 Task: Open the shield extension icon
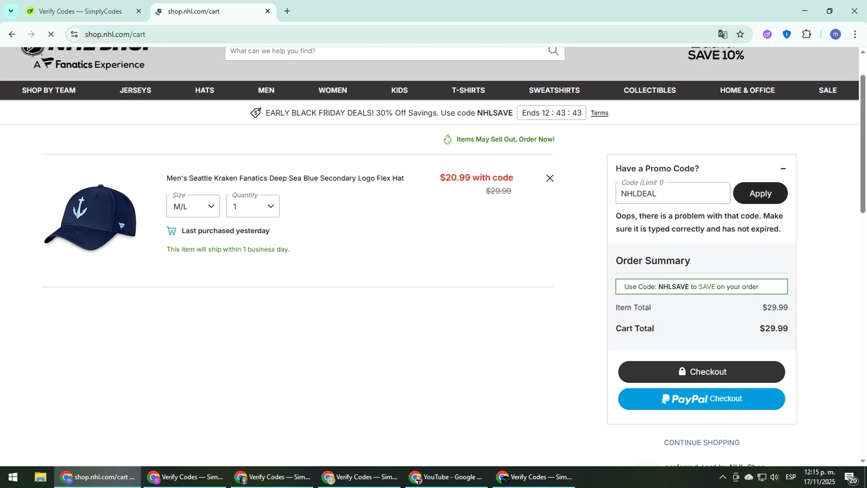click(787, 34)
